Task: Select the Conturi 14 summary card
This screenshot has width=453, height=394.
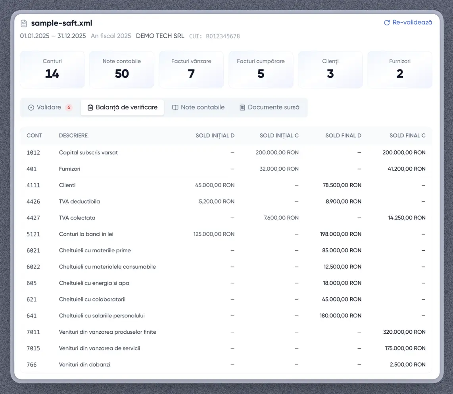Action: 52,69
